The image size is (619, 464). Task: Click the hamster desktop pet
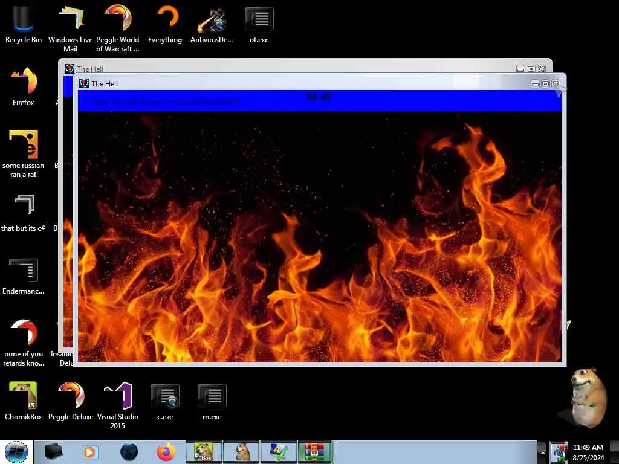(x=588, y=397)
